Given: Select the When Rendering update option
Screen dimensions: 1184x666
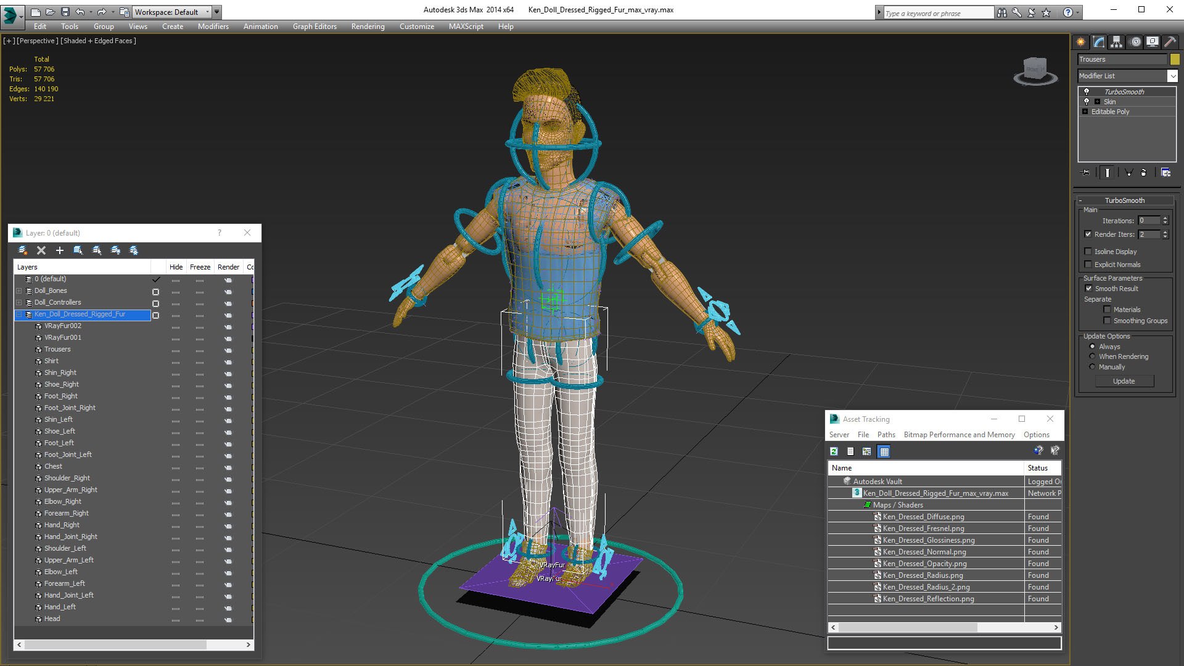Looking at the screenshot, I should 1092,356.
